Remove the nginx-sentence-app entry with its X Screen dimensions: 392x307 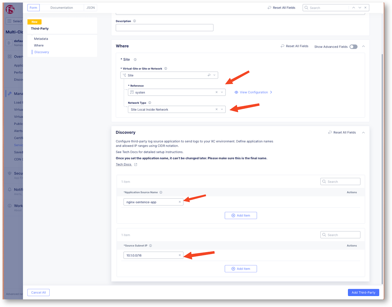pyautogui.click(x=180, y=202)
